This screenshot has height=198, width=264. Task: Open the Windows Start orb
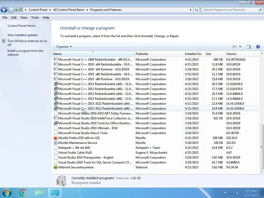(7, 193)
